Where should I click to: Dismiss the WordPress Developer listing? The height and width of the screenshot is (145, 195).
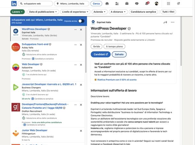click(81, 30)
